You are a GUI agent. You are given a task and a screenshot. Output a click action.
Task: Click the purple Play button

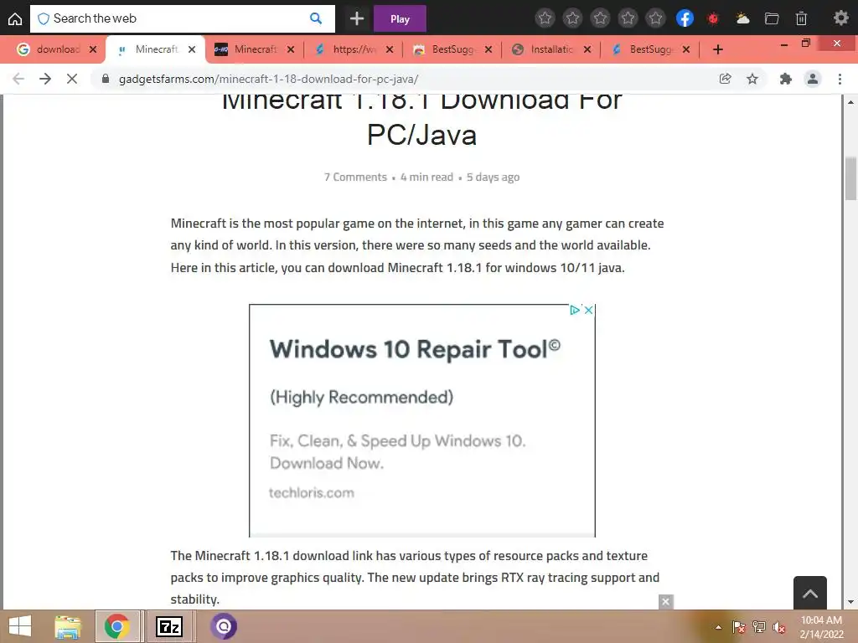tap(400, 18)
